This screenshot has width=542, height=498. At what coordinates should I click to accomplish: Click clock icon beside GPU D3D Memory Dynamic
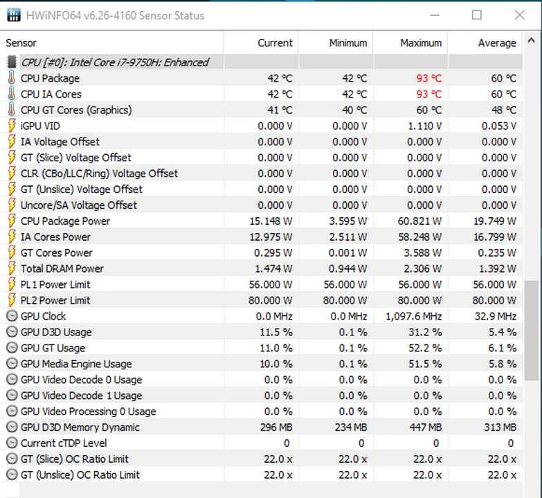[12, 427]
